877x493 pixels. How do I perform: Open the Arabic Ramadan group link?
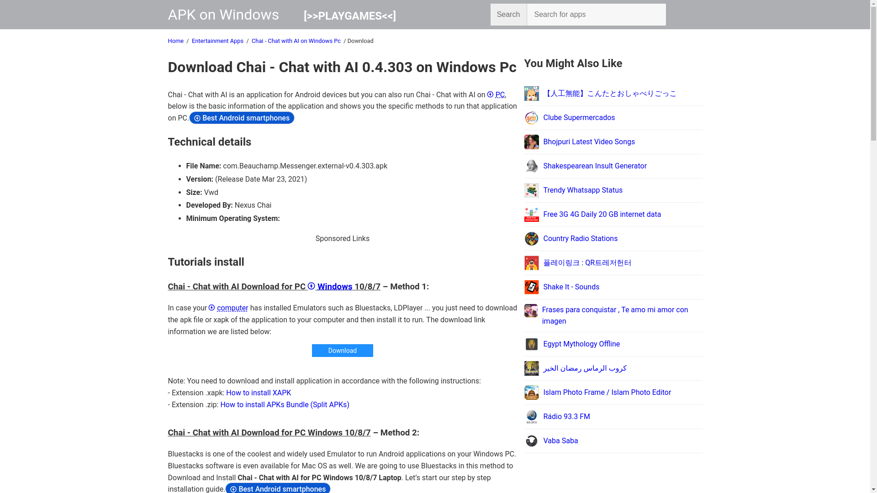(x=585, y=368)
